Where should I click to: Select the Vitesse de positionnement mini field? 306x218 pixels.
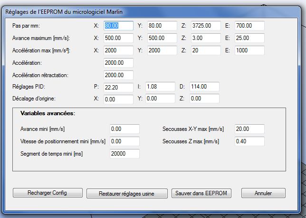124,141
